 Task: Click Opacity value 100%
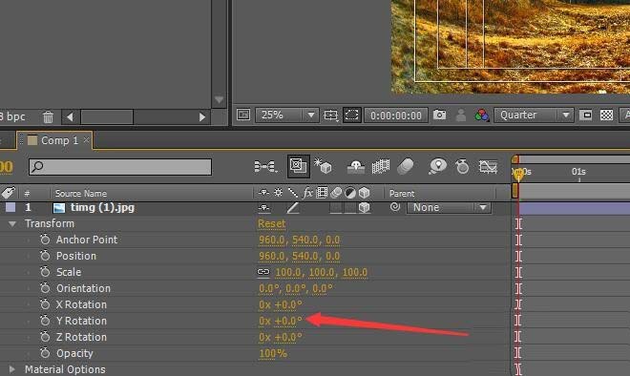[273, 353]
